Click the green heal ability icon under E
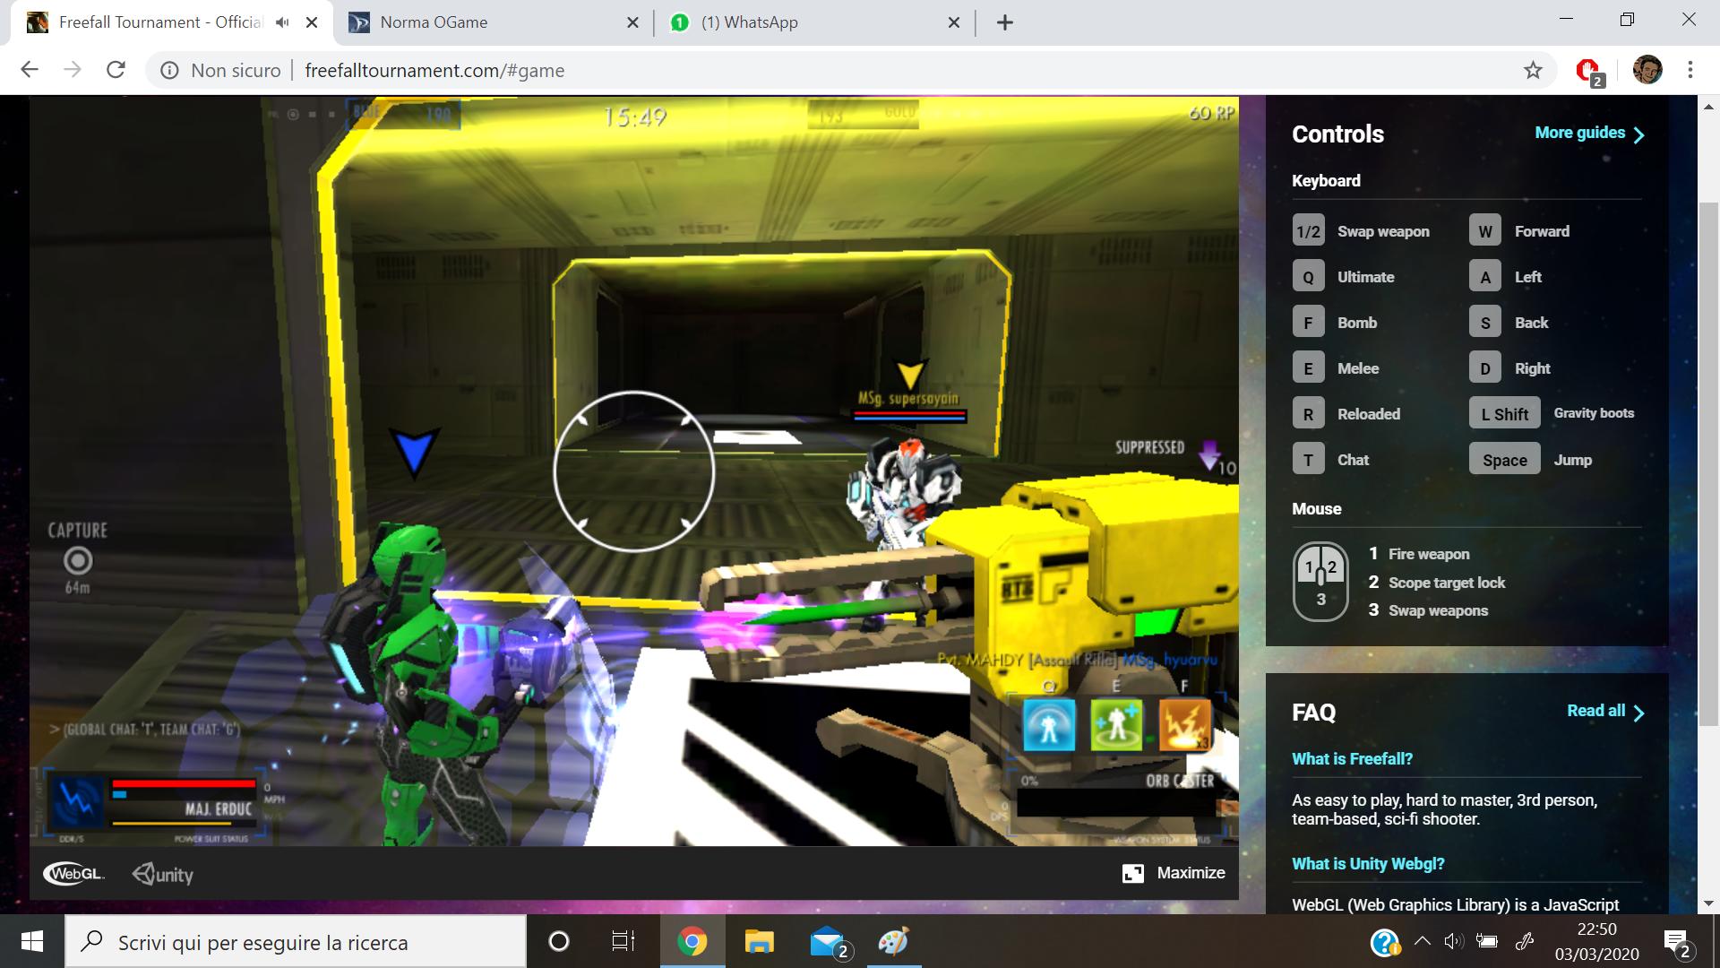This screenshot has height=968, width=1720. (1116, 724)
